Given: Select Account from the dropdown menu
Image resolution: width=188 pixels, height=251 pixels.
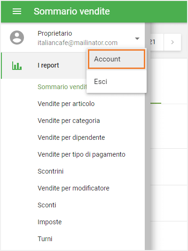Looking at the screenshot, I should [117, 59].
